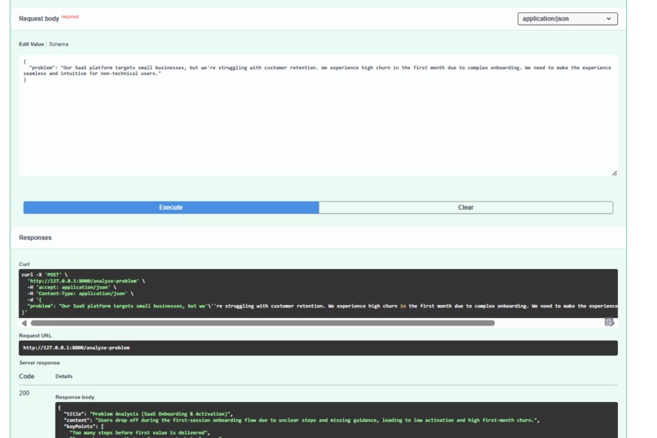Screen dimensions: 657x438
Task: Click the curl -X 'POST' line
Action: pos(44,275)
